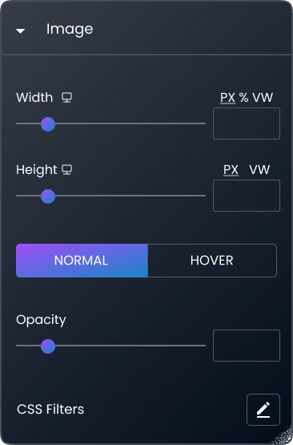Open Height responsive device icon
This screenshot has height=445, width=293.
click(x=67, y=170)
